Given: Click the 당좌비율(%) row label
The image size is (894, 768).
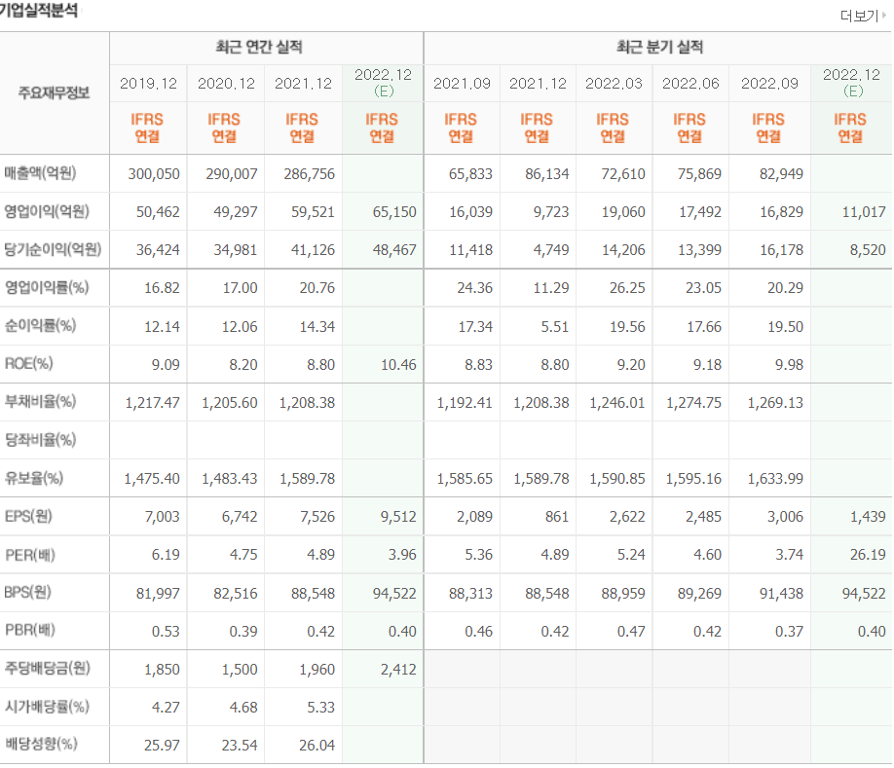Looking at the screenshot, I should [40, 440].
